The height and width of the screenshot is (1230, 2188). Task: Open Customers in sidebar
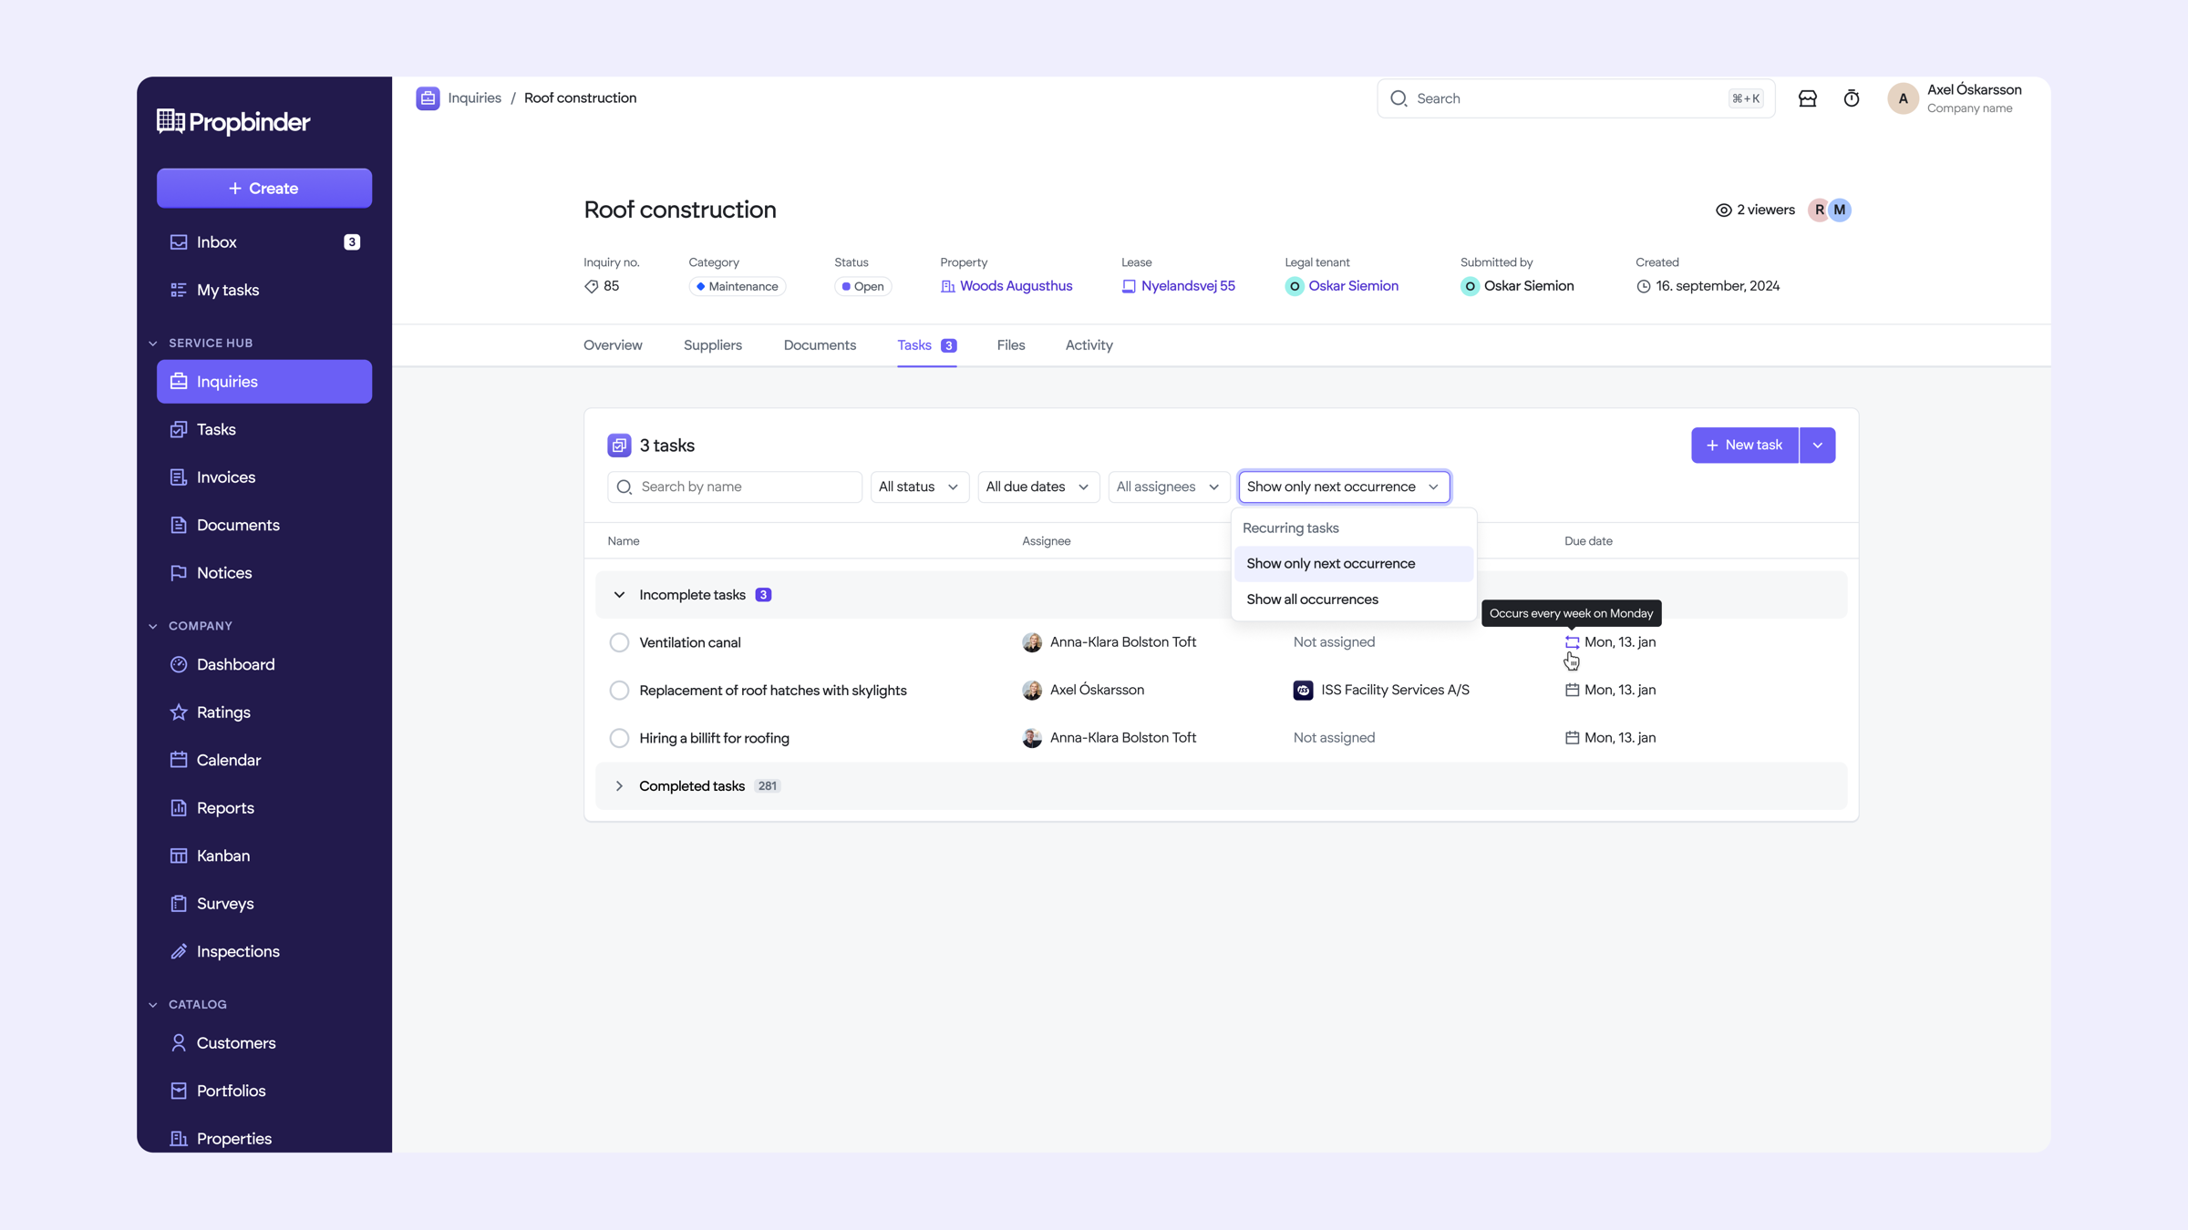click(264, 1043)
